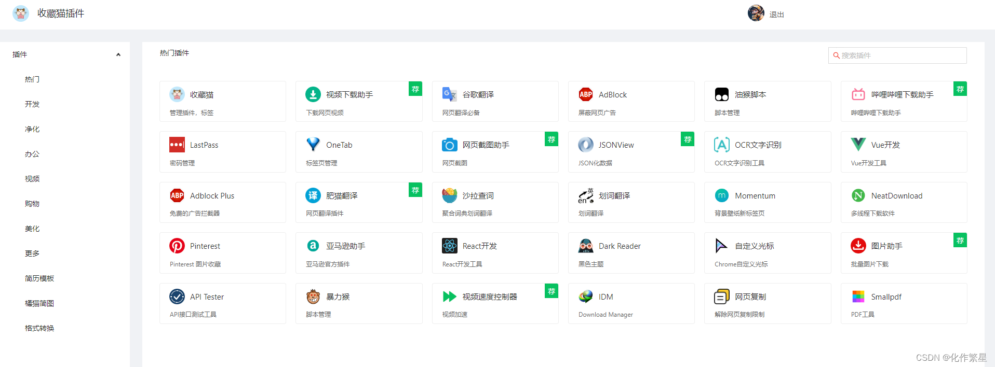The image size is (995, 367).
Task: Click the React开发 atom icon
Action: (450, 246)
